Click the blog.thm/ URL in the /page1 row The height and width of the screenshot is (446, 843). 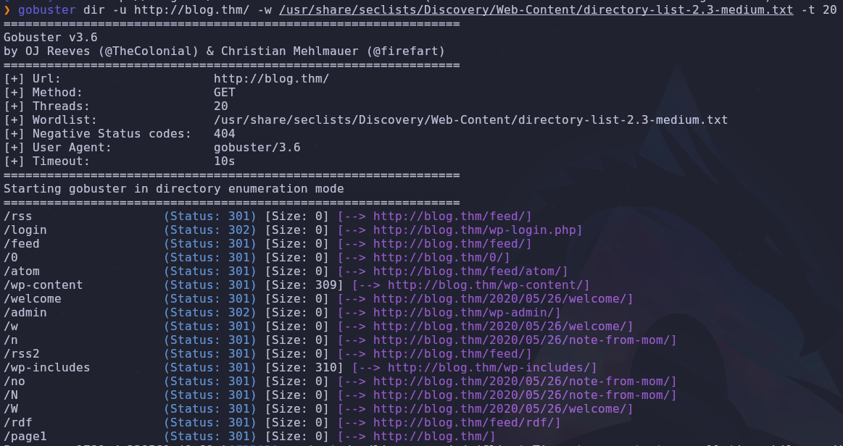[x=431, y=437]
